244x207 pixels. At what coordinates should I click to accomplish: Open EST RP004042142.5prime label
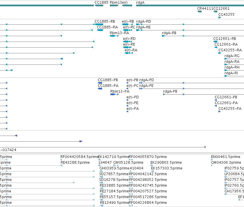pyautogui.click(x=148, y=174)
